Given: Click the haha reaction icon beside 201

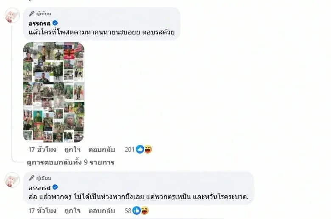Looking at the screenshot, I should pos(148,149).
